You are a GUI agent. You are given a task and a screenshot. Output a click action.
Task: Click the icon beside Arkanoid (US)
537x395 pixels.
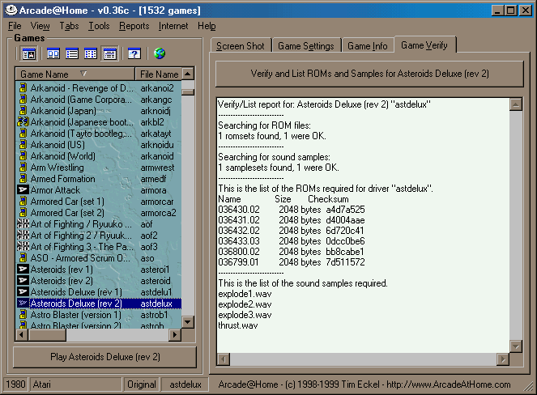click(23, 144)
